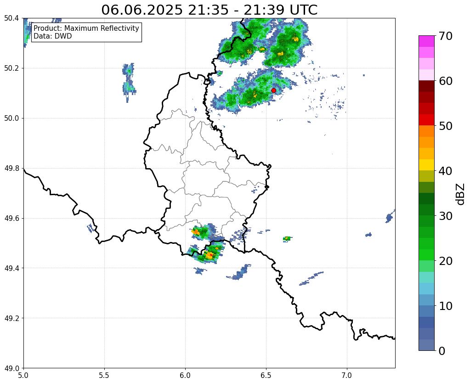
Task: Click the 5.5 longitude tick label
Action: coord(104,375)
